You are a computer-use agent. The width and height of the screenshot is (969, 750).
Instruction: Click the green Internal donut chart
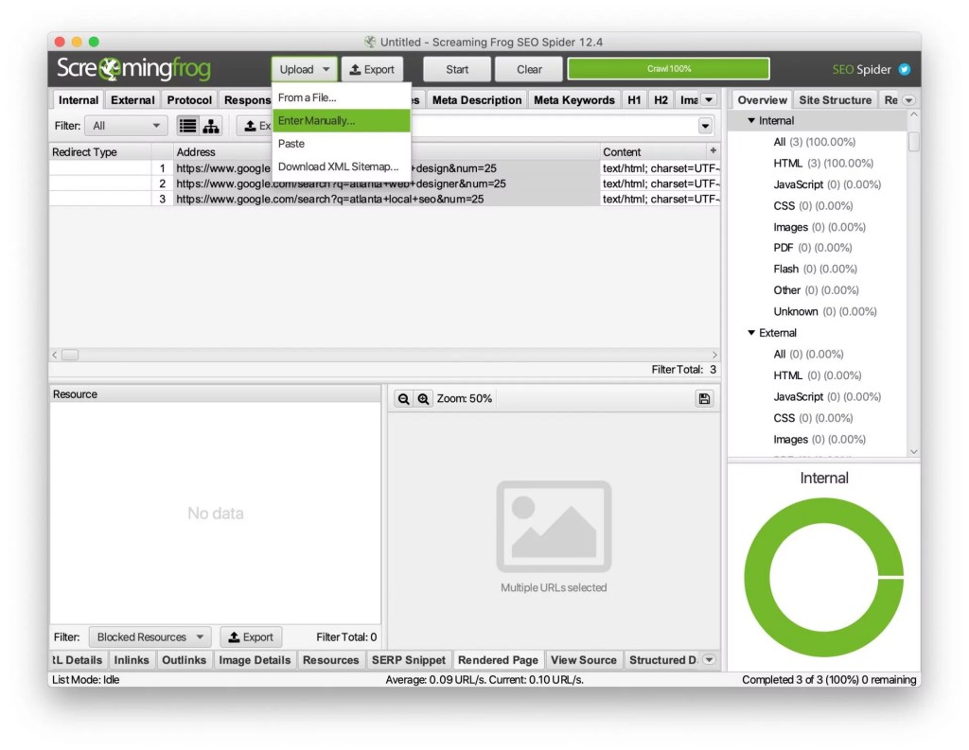click(823, 578)
